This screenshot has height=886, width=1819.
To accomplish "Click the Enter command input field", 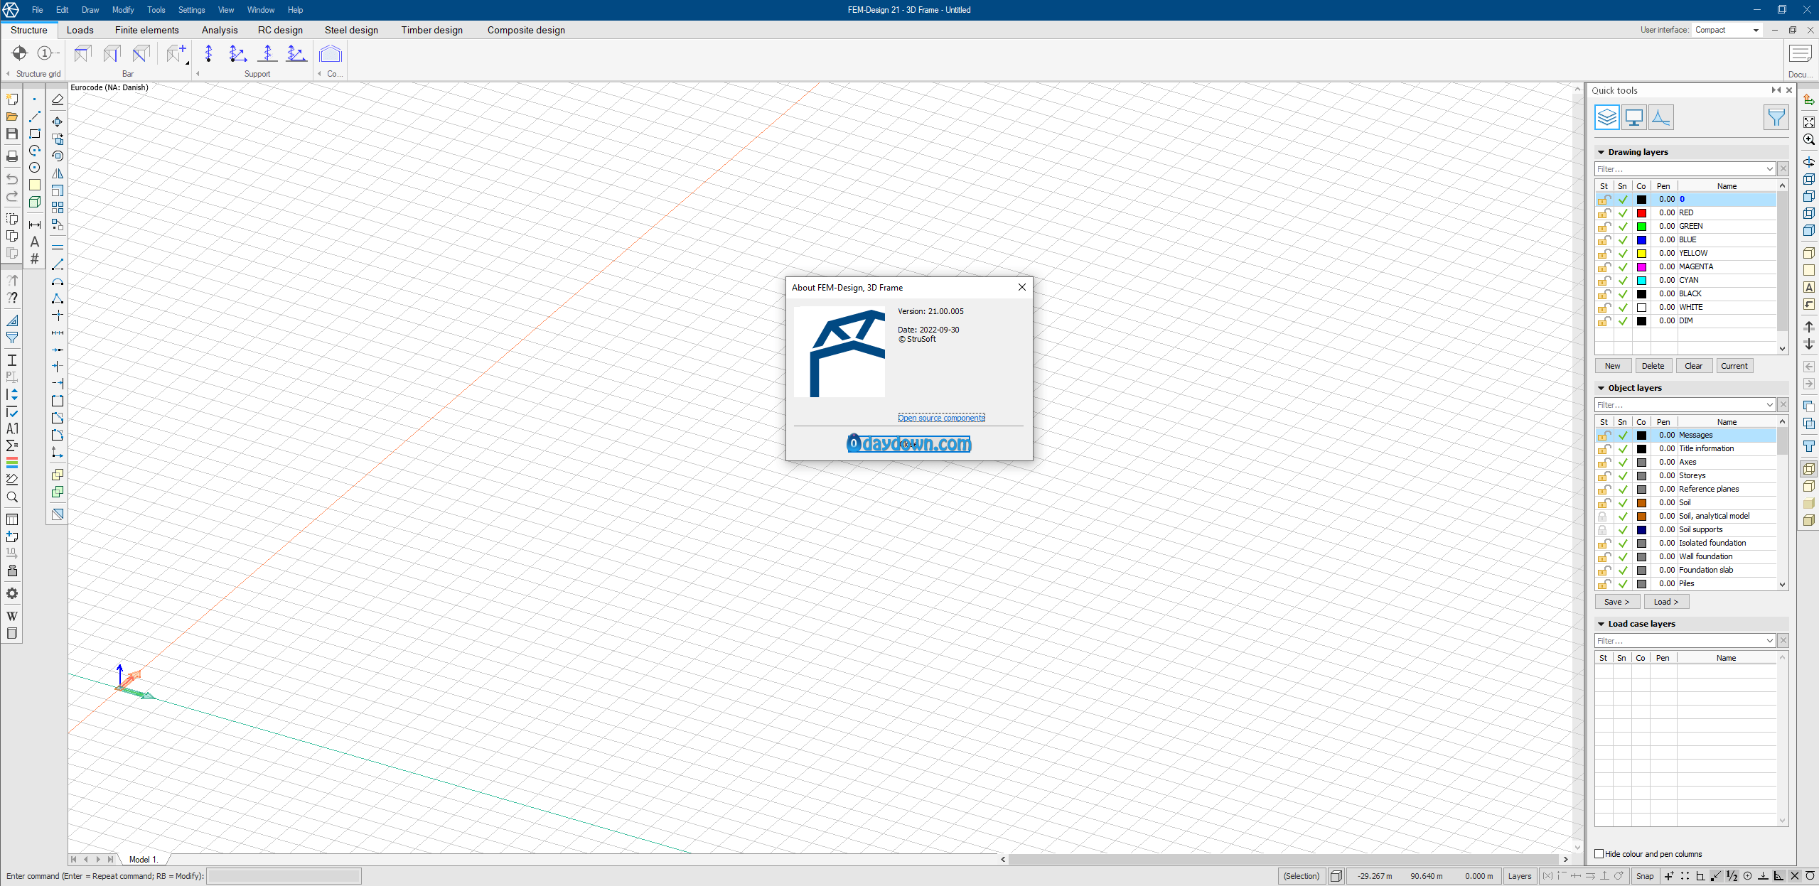I will (x=284, y=876).
